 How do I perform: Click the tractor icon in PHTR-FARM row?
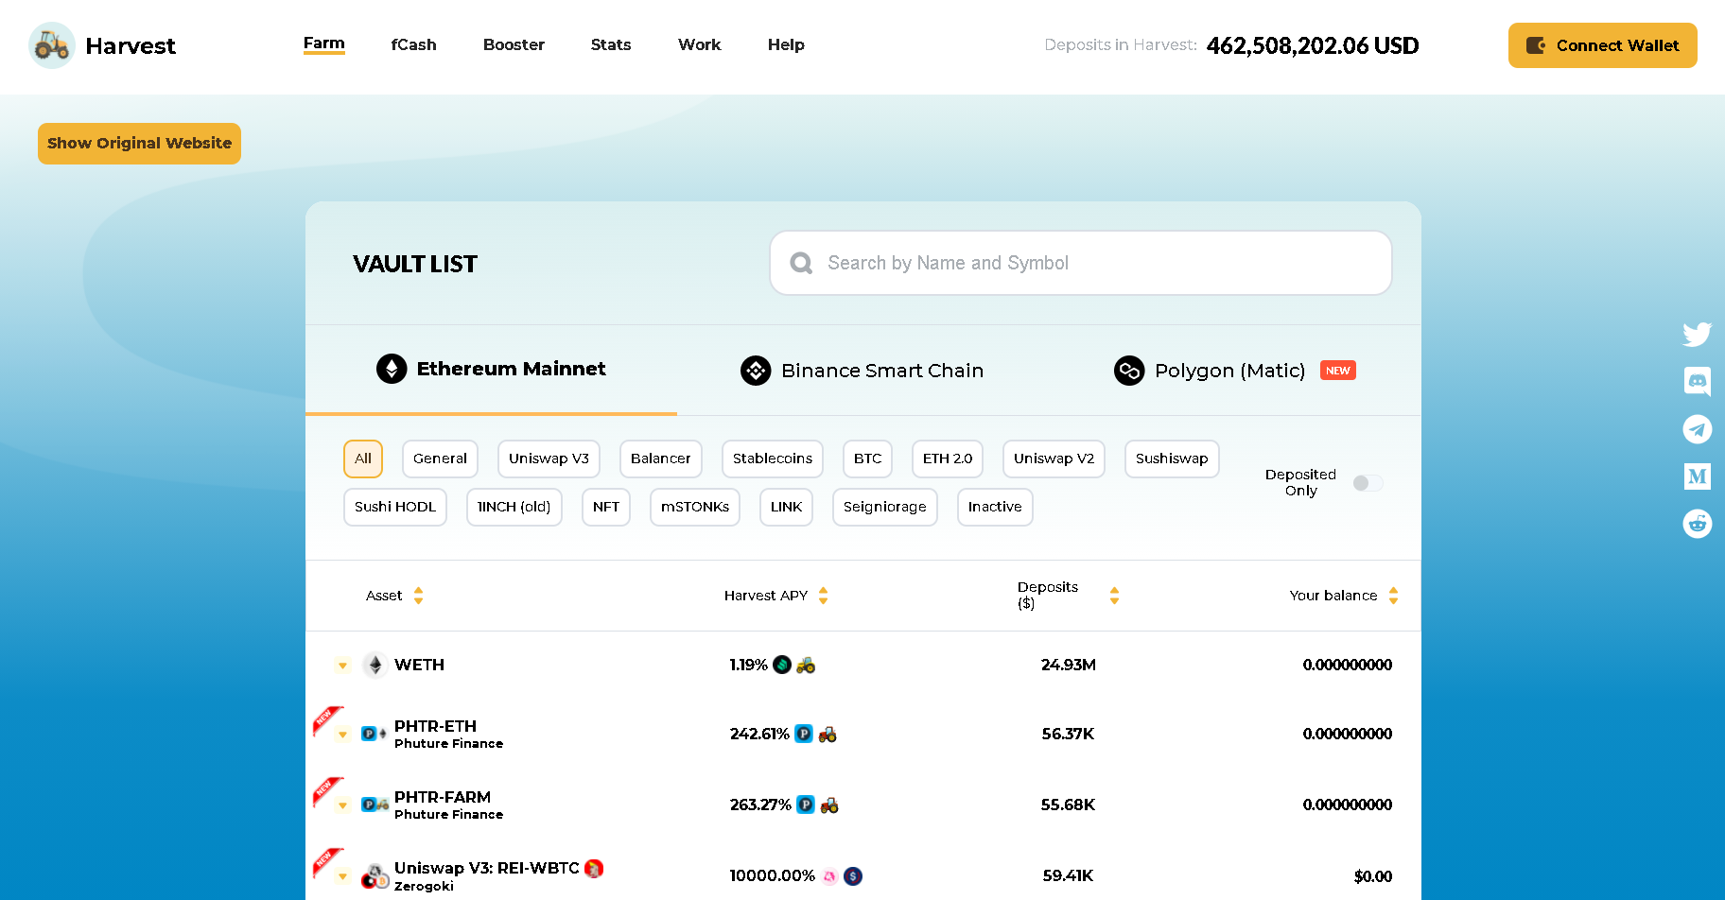pos(829,805)
